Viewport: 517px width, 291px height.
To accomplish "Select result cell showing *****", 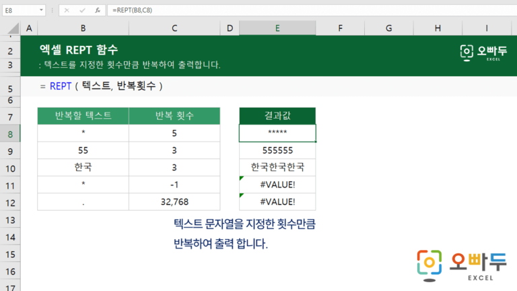I will click(x=277, y=133).
